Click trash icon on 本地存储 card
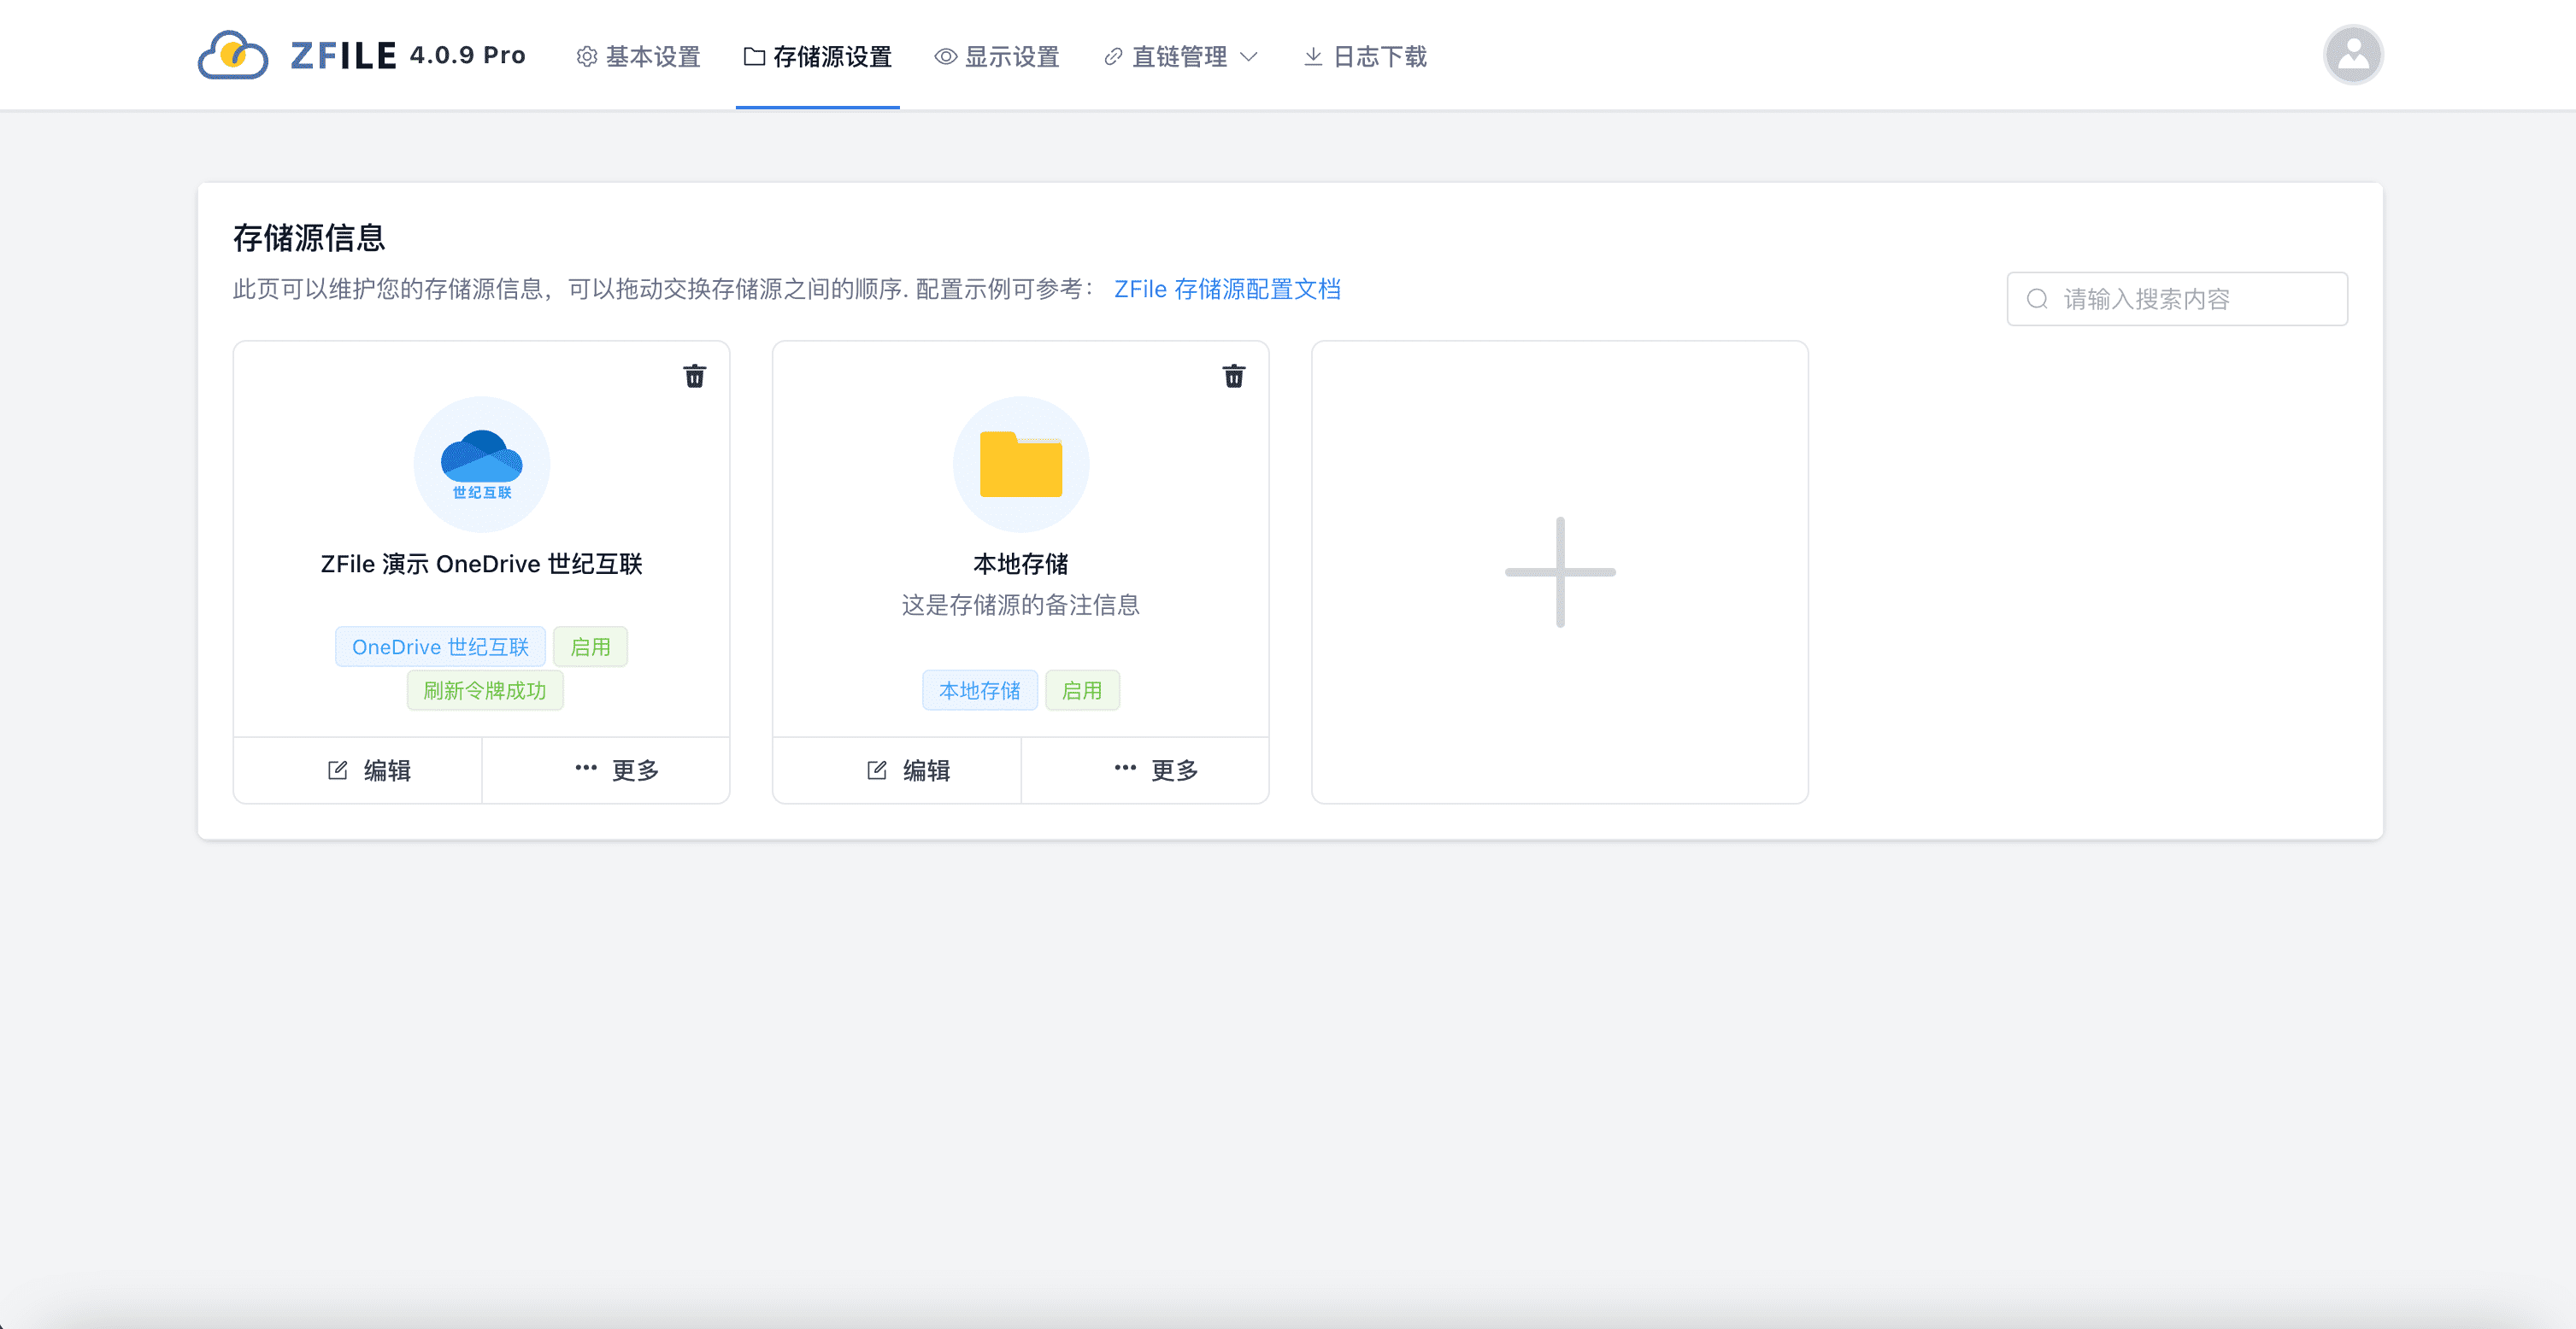Viewport: 2576px width, 1329px height. (1233, 376)
